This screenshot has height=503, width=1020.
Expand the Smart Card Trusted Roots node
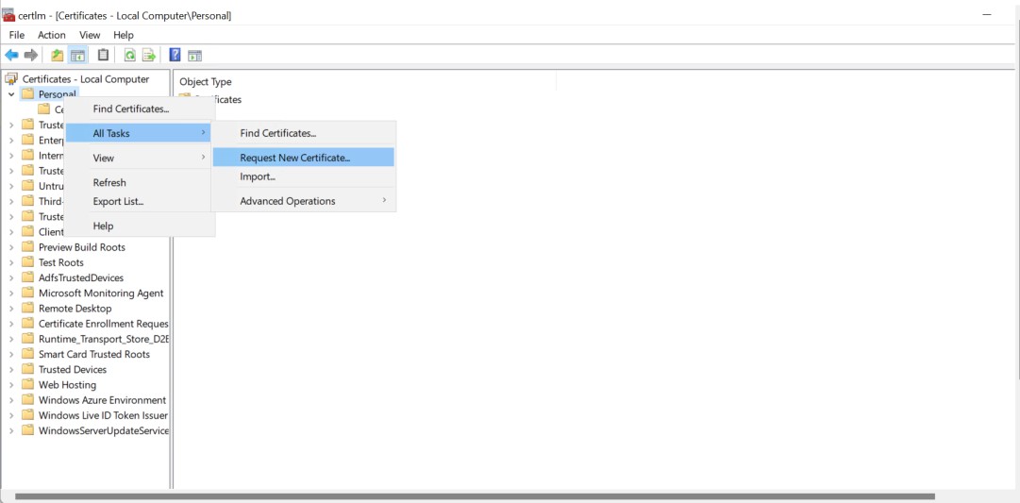[x=11, y=354]
